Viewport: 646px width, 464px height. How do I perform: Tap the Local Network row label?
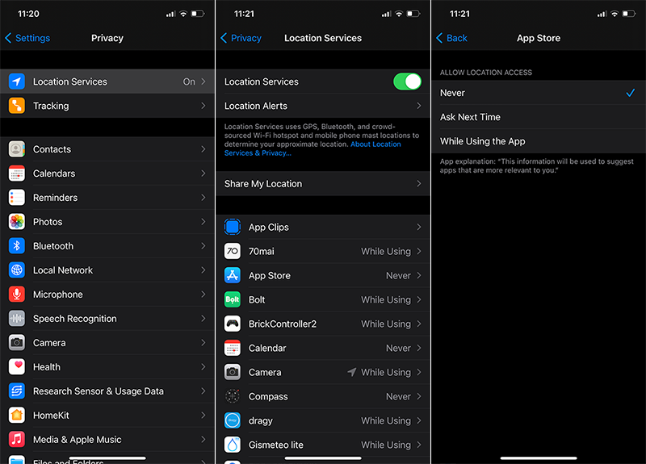(x=63, y=270)
